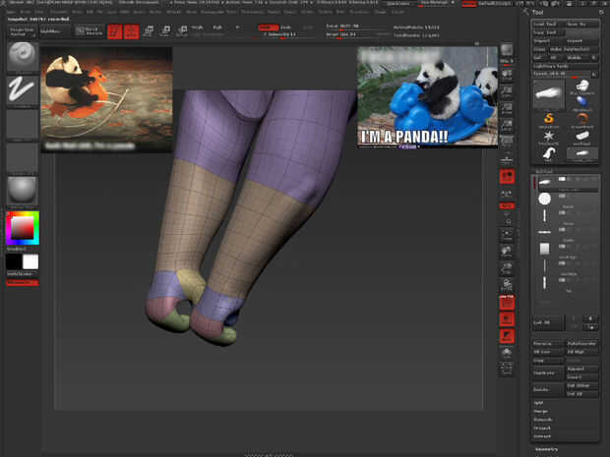Click the right panda reference image
This screenshot has width=610, height=457.
coord(426,98)
